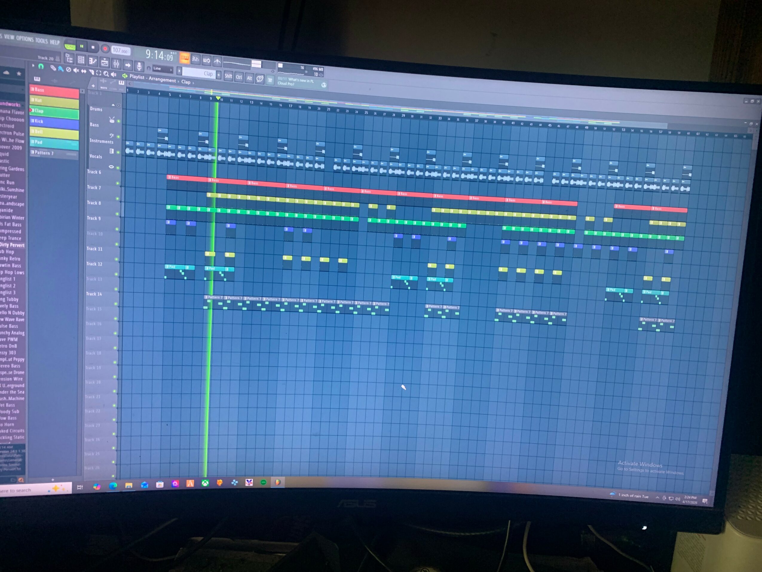Click the Windows taskbar search box

coord(35,489)
